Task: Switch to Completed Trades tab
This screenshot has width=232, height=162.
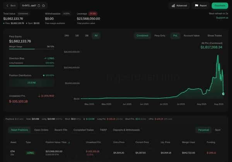Action: coord(84,130)
